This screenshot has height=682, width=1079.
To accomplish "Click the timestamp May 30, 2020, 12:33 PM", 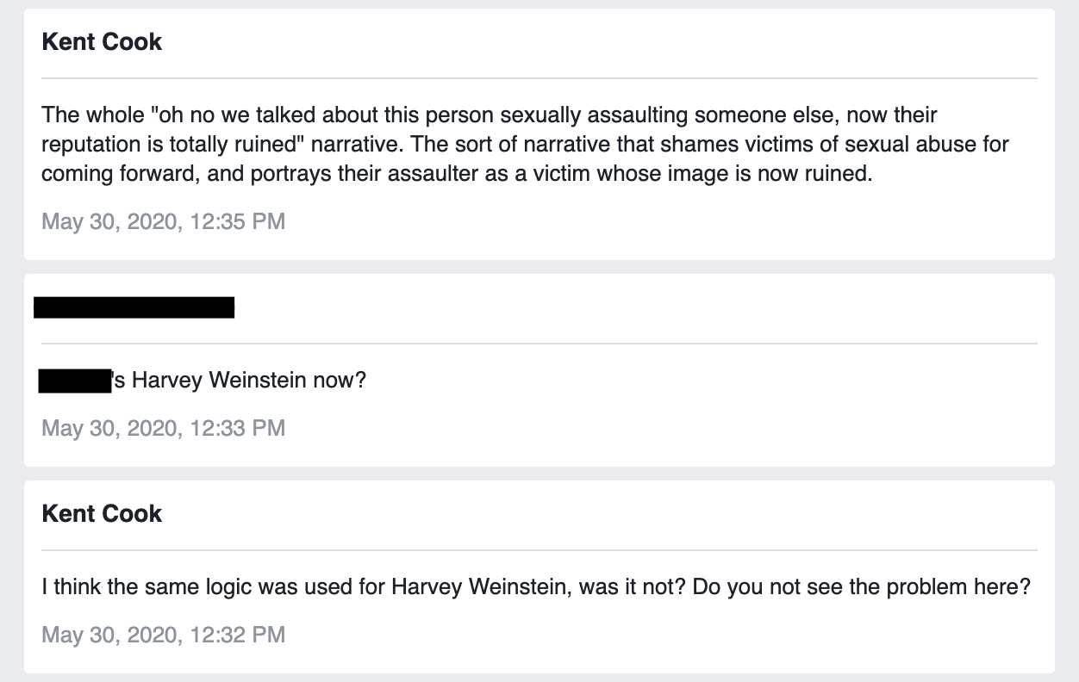I will [163, 428].
